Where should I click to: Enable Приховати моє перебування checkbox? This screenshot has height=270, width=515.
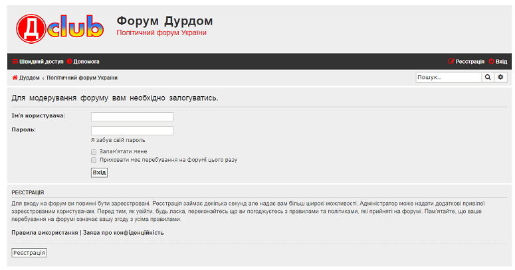click(x=94, y=160)
